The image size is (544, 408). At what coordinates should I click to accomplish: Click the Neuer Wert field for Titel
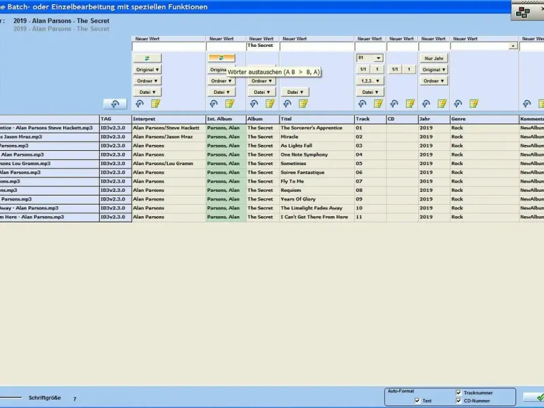click(317, 46)
